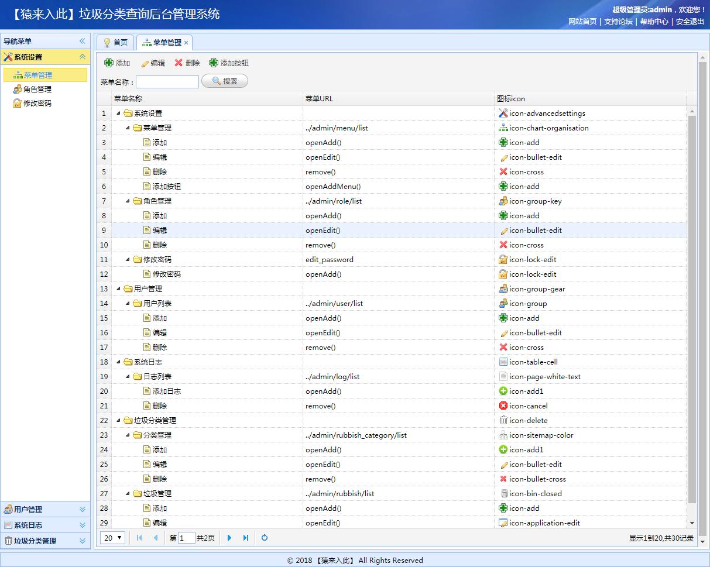This screenshot has width=710, height=567.
Task: Click the next page arrow icon
Action: (229, 538)
